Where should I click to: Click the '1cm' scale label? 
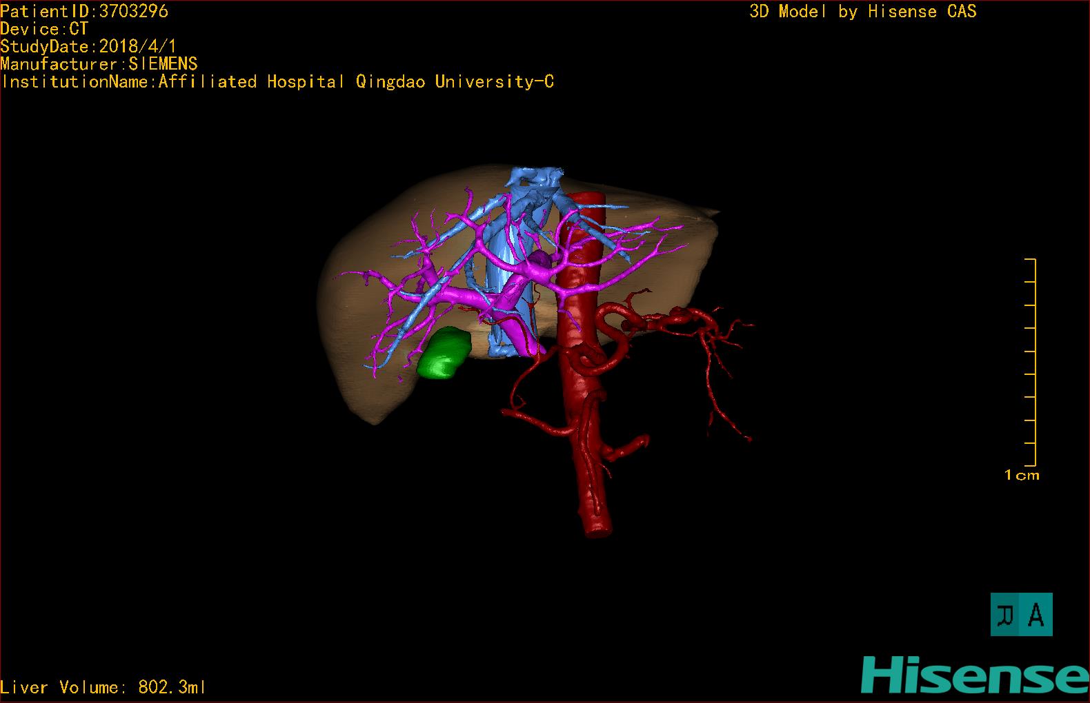coord(1022,475)
